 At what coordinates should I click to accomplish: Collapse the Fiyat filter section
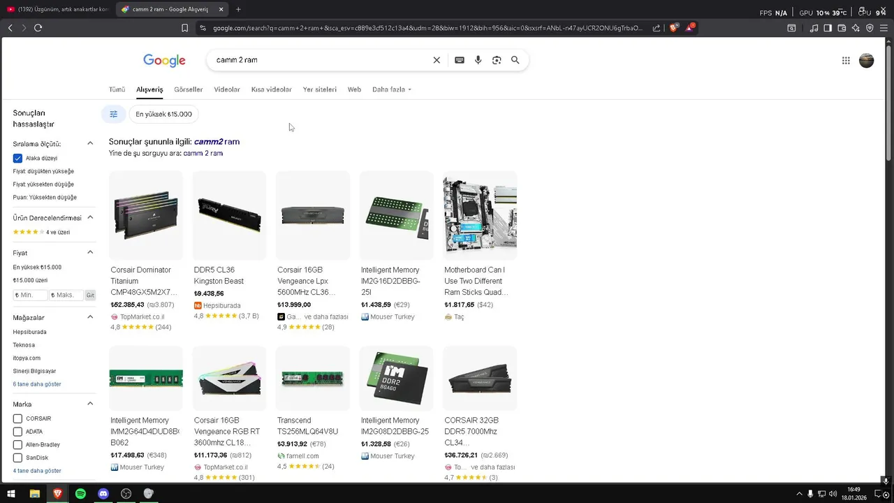90,252
